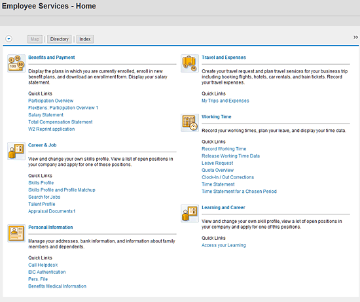360x302 pixels.
Task: Open the Benefits and Payment heading
Action: point(52,58)
